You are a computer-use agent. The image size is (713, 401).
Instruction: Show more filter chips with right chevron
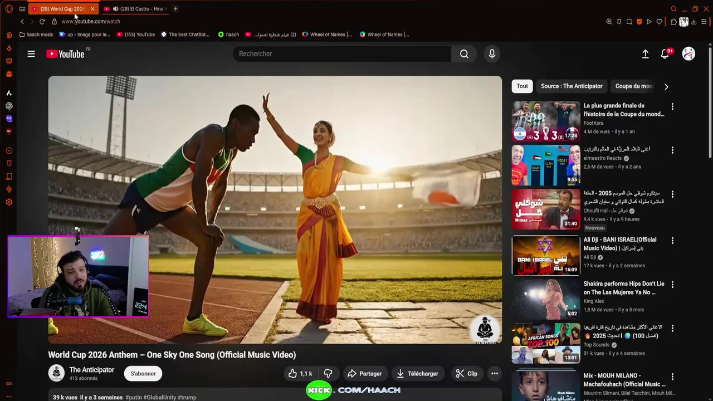point(666,86)
